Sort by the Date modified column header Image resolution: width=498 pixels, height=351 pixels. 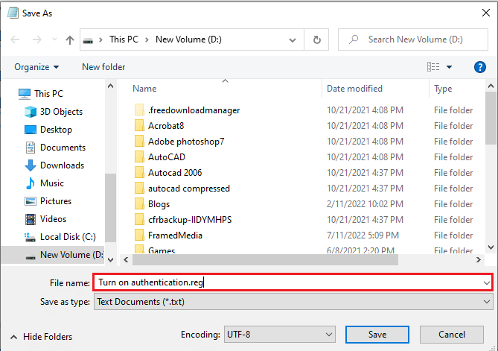point(354,89)
